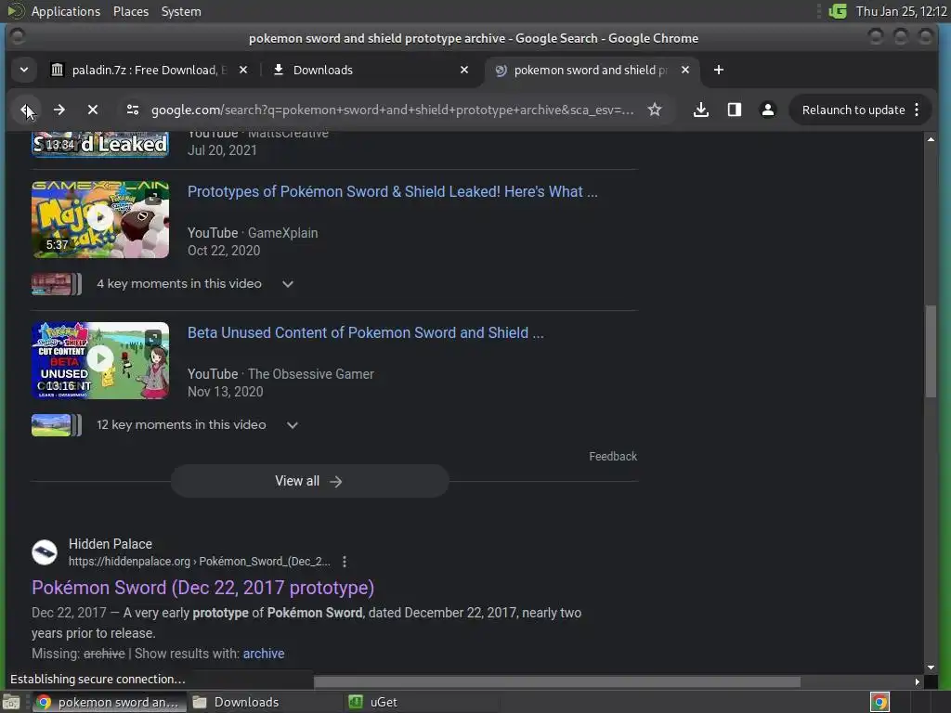Open the Chrome profile menu

[767, 110]
